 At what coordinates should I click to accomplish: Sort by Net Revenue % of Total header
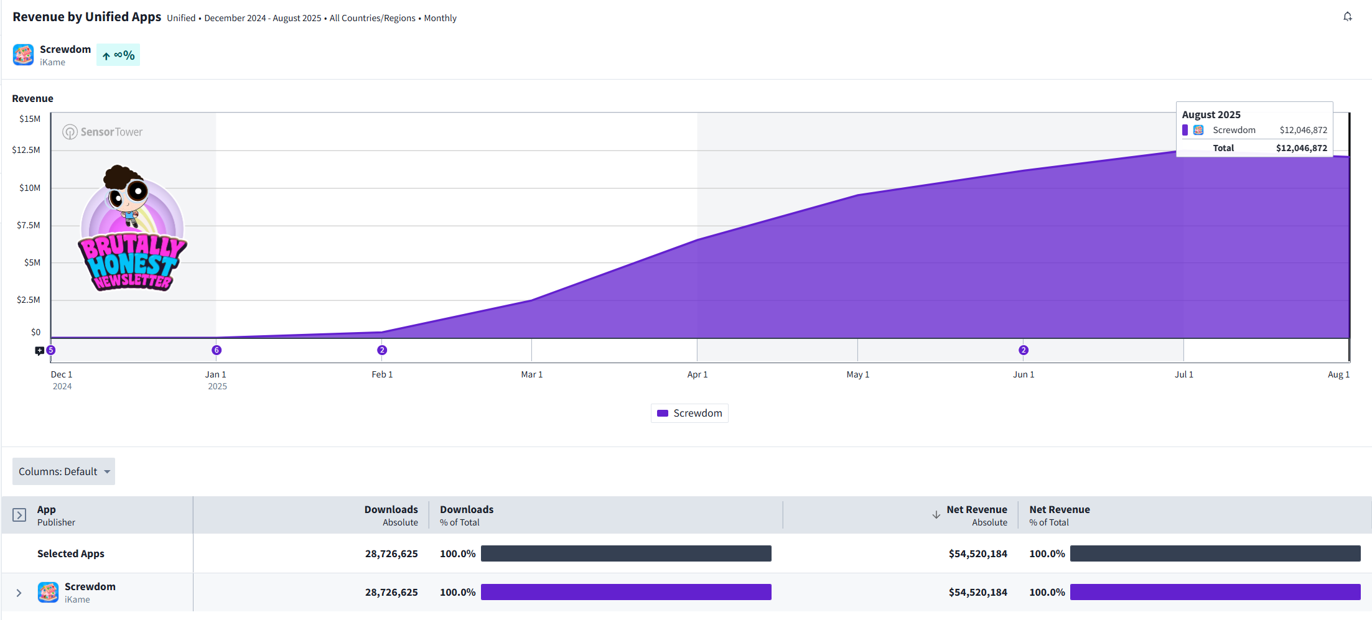[1060, 516]
